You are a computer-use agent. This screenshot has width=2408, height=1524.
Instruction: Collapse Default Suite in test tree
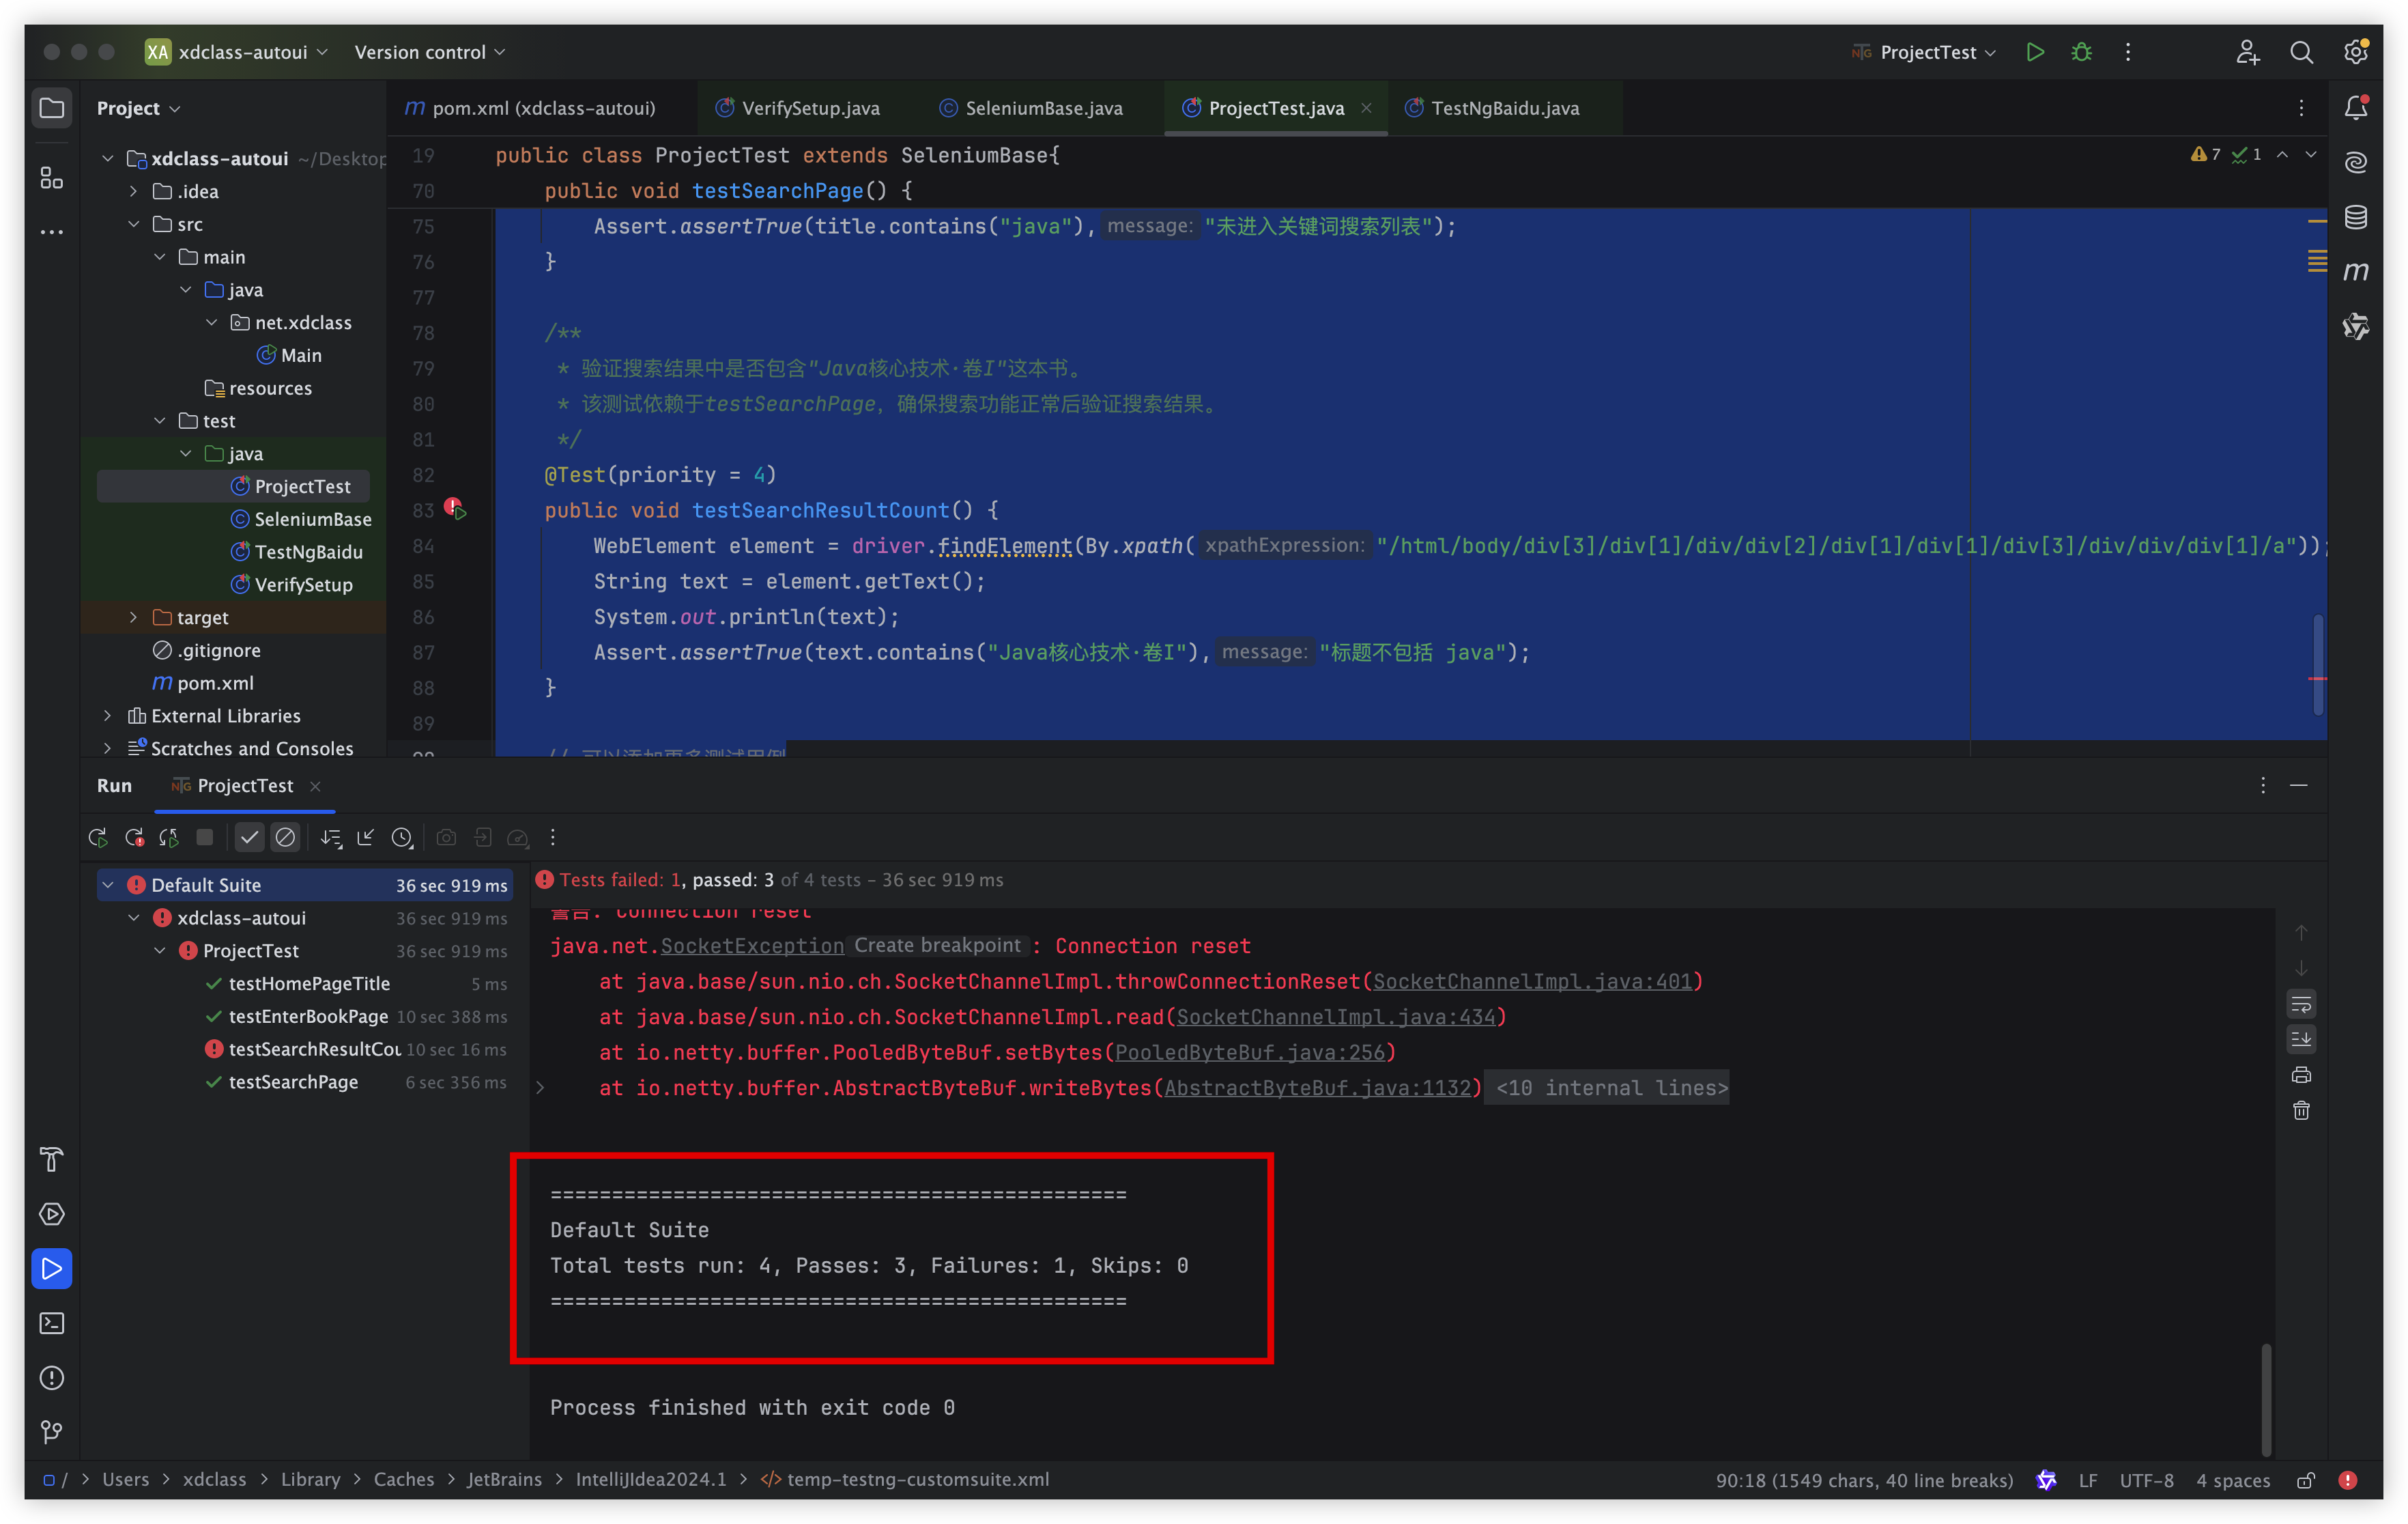click(x=107, y=885)
